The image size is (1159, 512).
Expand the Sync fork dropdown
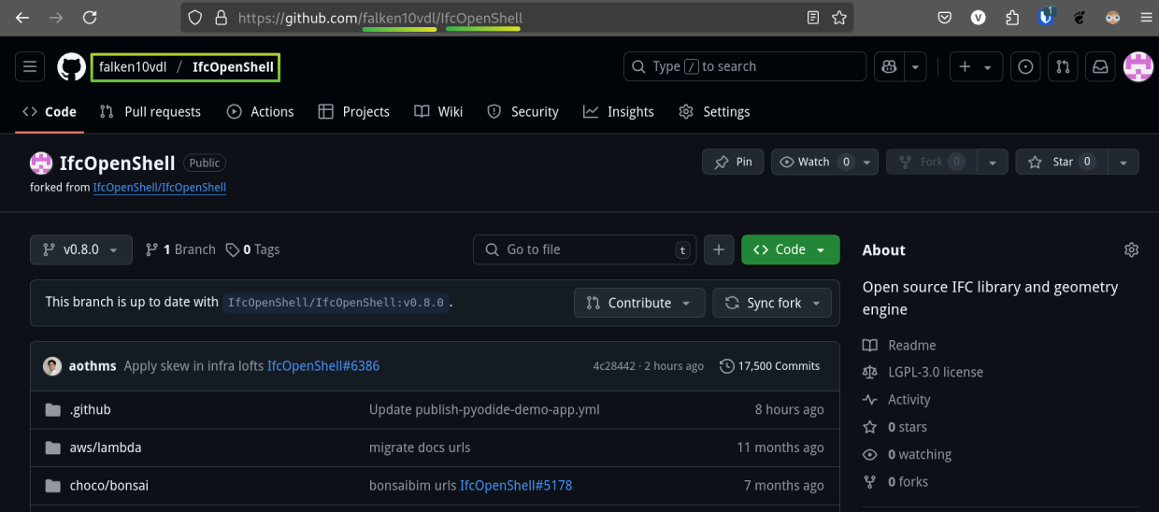coord(772,303)
